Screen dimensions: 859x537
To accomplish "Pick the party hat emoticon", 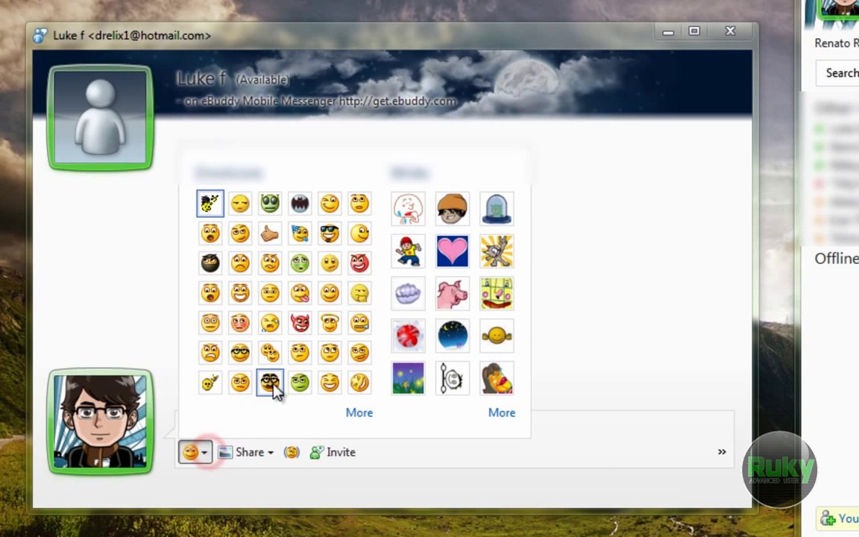I will click(300, 233).
